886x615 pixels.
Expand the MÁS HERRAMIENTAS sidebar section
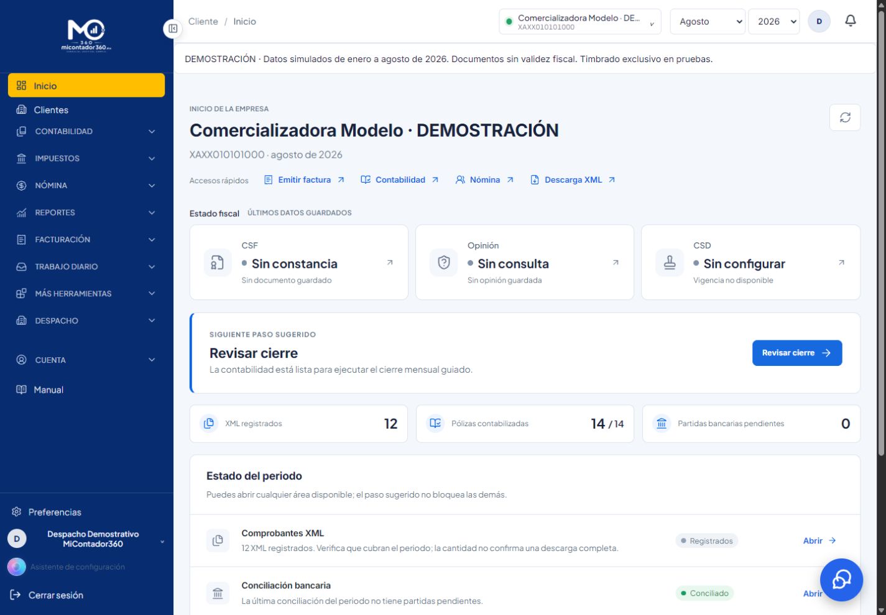coord(86,294)
